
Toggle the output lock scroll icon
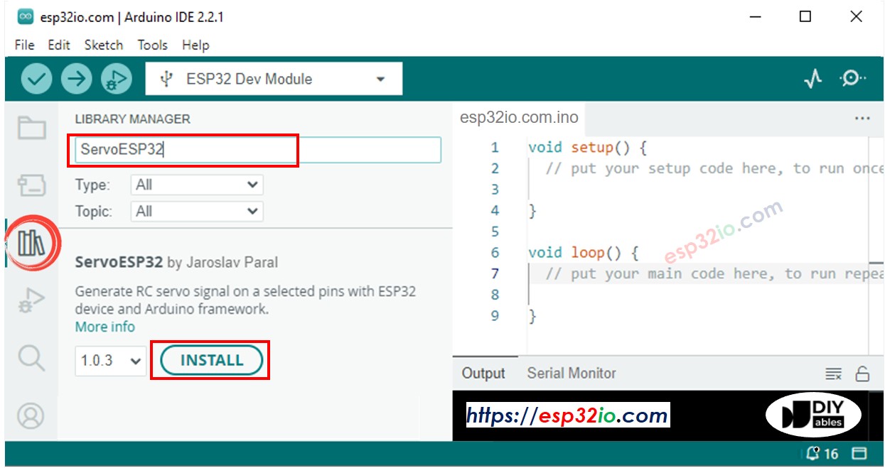[862, 374]
